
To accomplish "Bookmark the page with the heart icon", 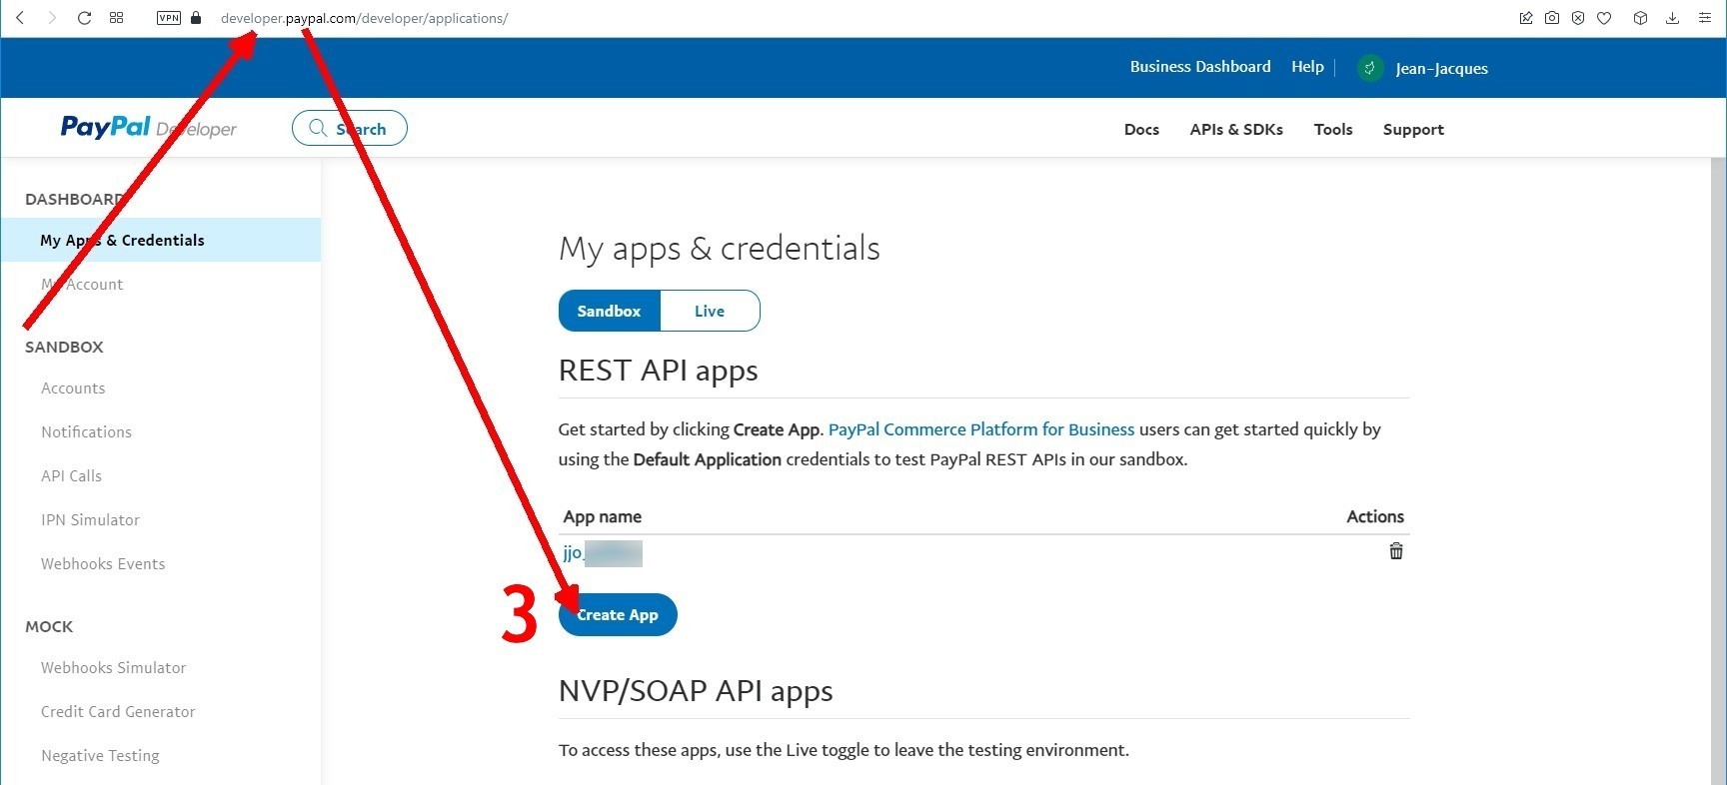I will [1604, 18].
